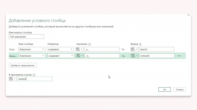The height and width of the screenshot is (110, 197).
Task: Click the info icon next to Вывод
Action: pos(140,44)
